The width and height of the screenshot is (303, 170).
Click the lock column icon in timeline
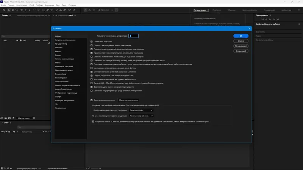9,132
